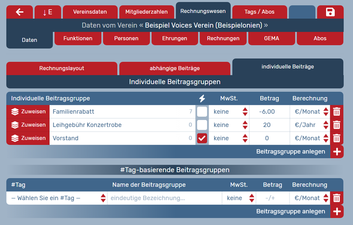Toggle the Familienrabatt checkbox
Image resolution: width=353 pixels, height=225 pixels.
click(x=202, y=112)
